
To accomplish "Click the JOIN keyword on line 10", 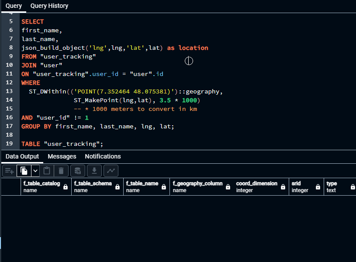I will [x=29, y=65].
